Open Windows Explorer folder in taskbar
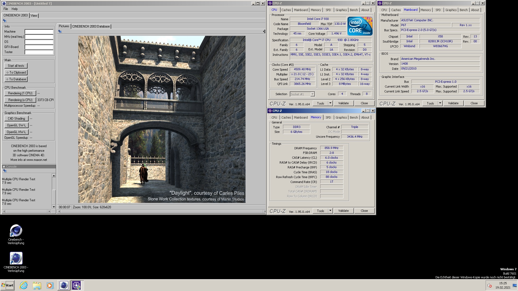 pos(37,285)
